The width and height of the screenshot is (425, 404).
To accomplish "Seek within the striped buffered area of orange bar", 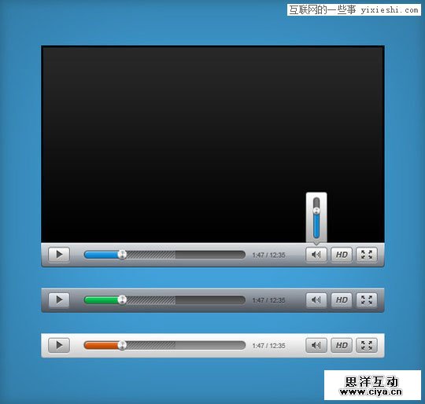I will click(x=151, y=346).
